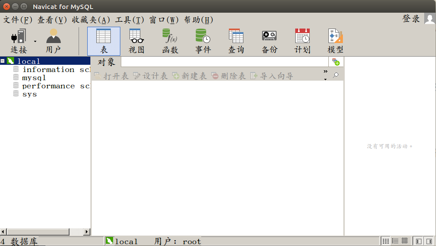Select the 备份 (Backup) cassette icon

tap(269, 41)
